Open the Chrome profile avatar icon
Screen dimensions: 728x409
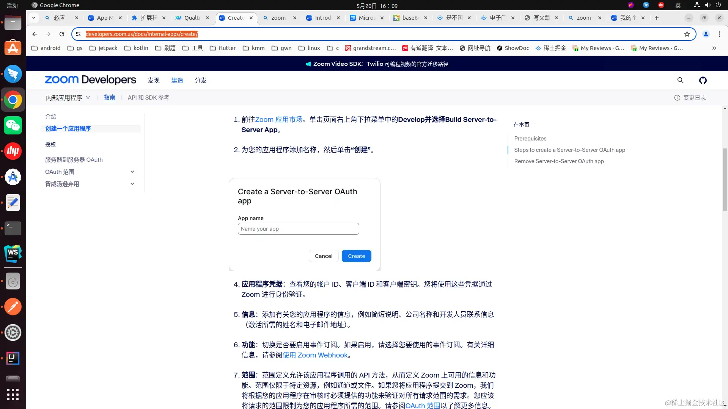(706, 34)
